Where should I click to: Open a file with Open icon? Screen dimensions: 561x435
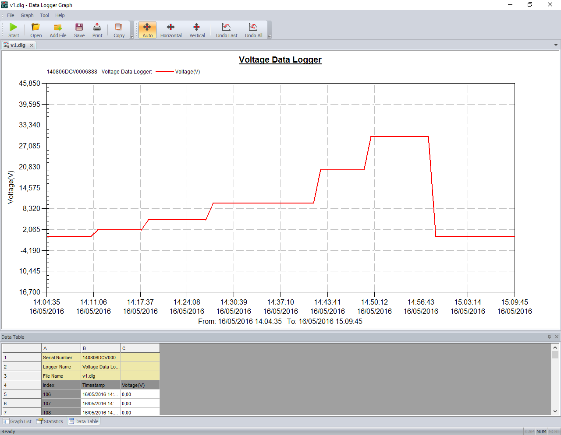point(36,30)
